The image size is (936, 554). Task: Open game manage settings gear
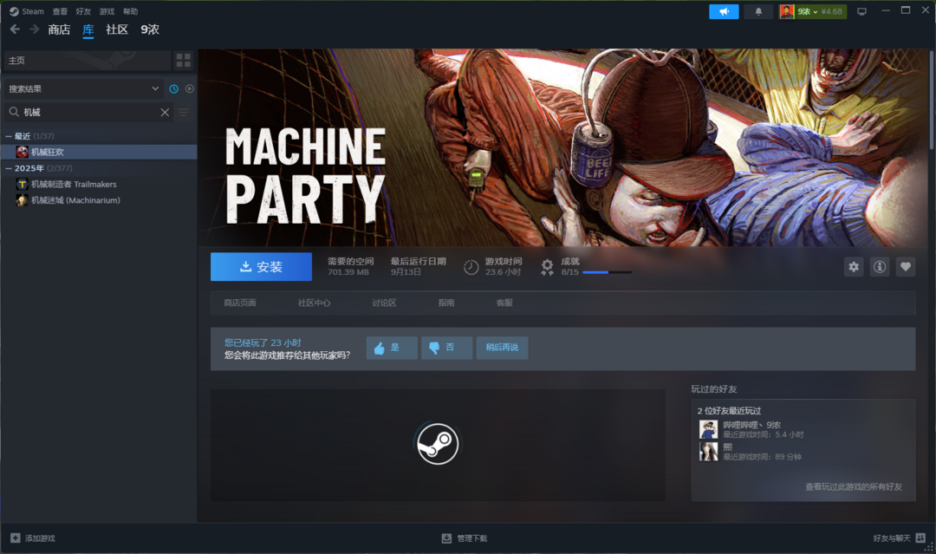854,267
